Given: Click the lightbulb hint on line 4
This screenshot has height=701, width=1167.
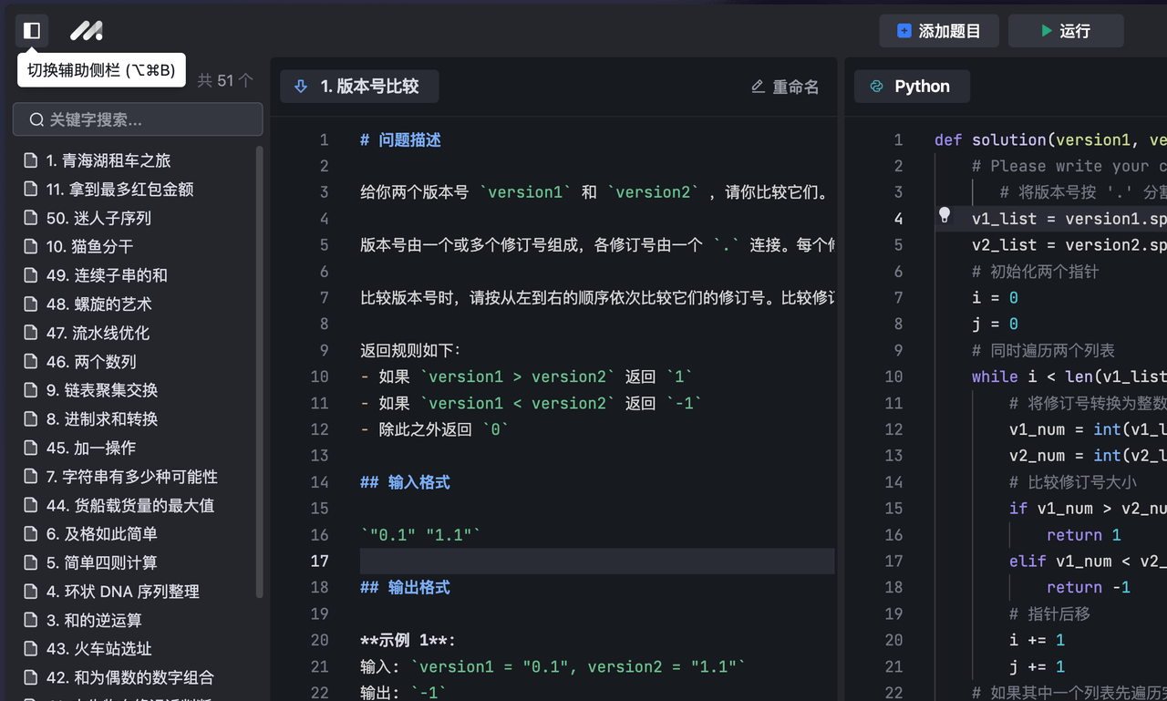Looking at the screenshot, I should click(x=945, y=216).
